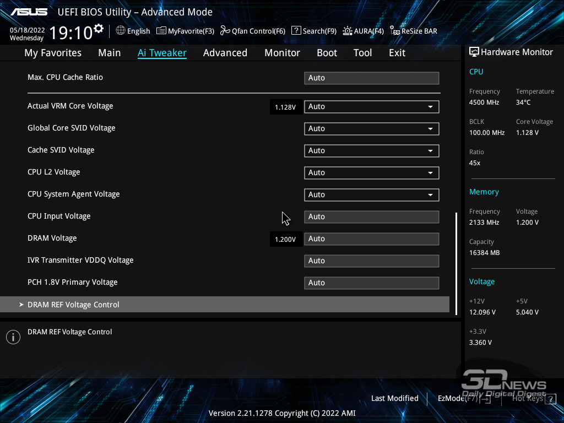564x423 pixels.
Task: Open Qfan Control fan icon
Action: click(x=225, y=31)
